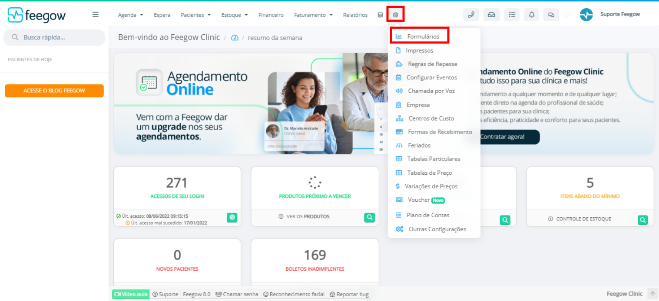Go to the Financeiro menu

coord(271,15)
